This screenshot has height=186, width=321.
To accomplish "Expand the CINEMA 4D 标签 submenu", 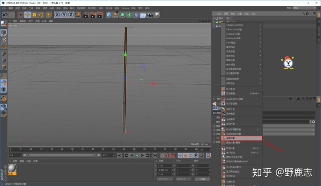I will click(242, 25).
